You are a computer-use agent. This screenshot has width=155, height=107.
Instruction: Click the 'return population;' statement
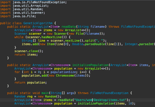[x=31, y=83]
